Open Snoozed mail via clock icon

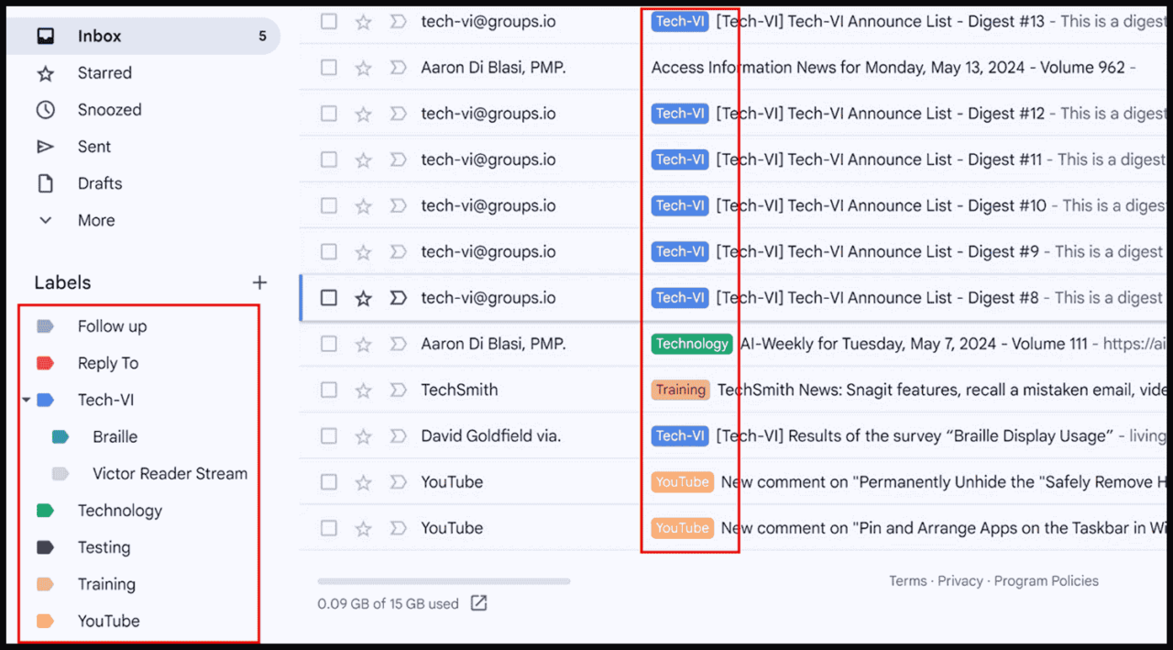pos(44,110)
